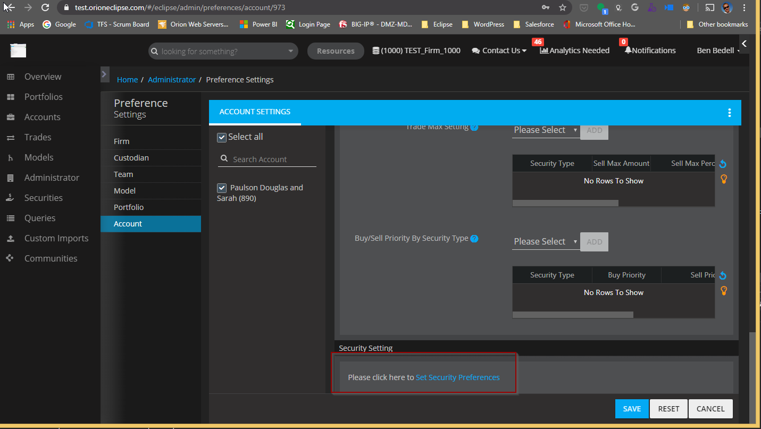Click the lightbulb icon next to the Buy/Sell grid
This screenshot has width=761, height=429.
(x=724, y=291)
